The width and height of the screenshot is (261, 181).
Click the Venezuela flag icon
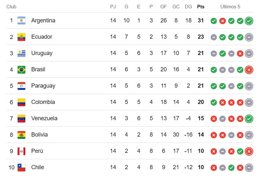pos(21,118)
